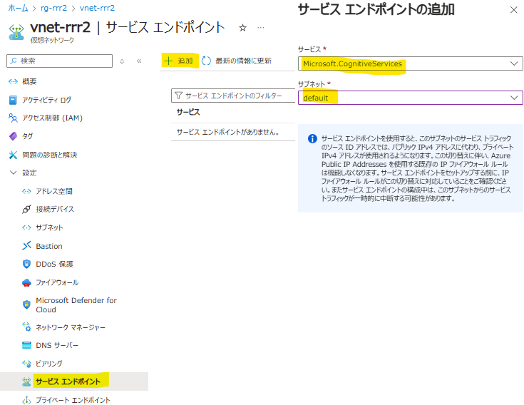Click the ネットワーク マネージャー icon

pos(26,327)
